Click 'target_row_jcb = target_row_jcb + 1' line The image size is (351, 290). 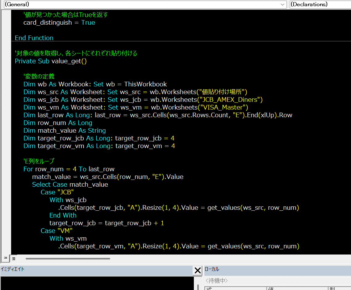click(107, 223)
